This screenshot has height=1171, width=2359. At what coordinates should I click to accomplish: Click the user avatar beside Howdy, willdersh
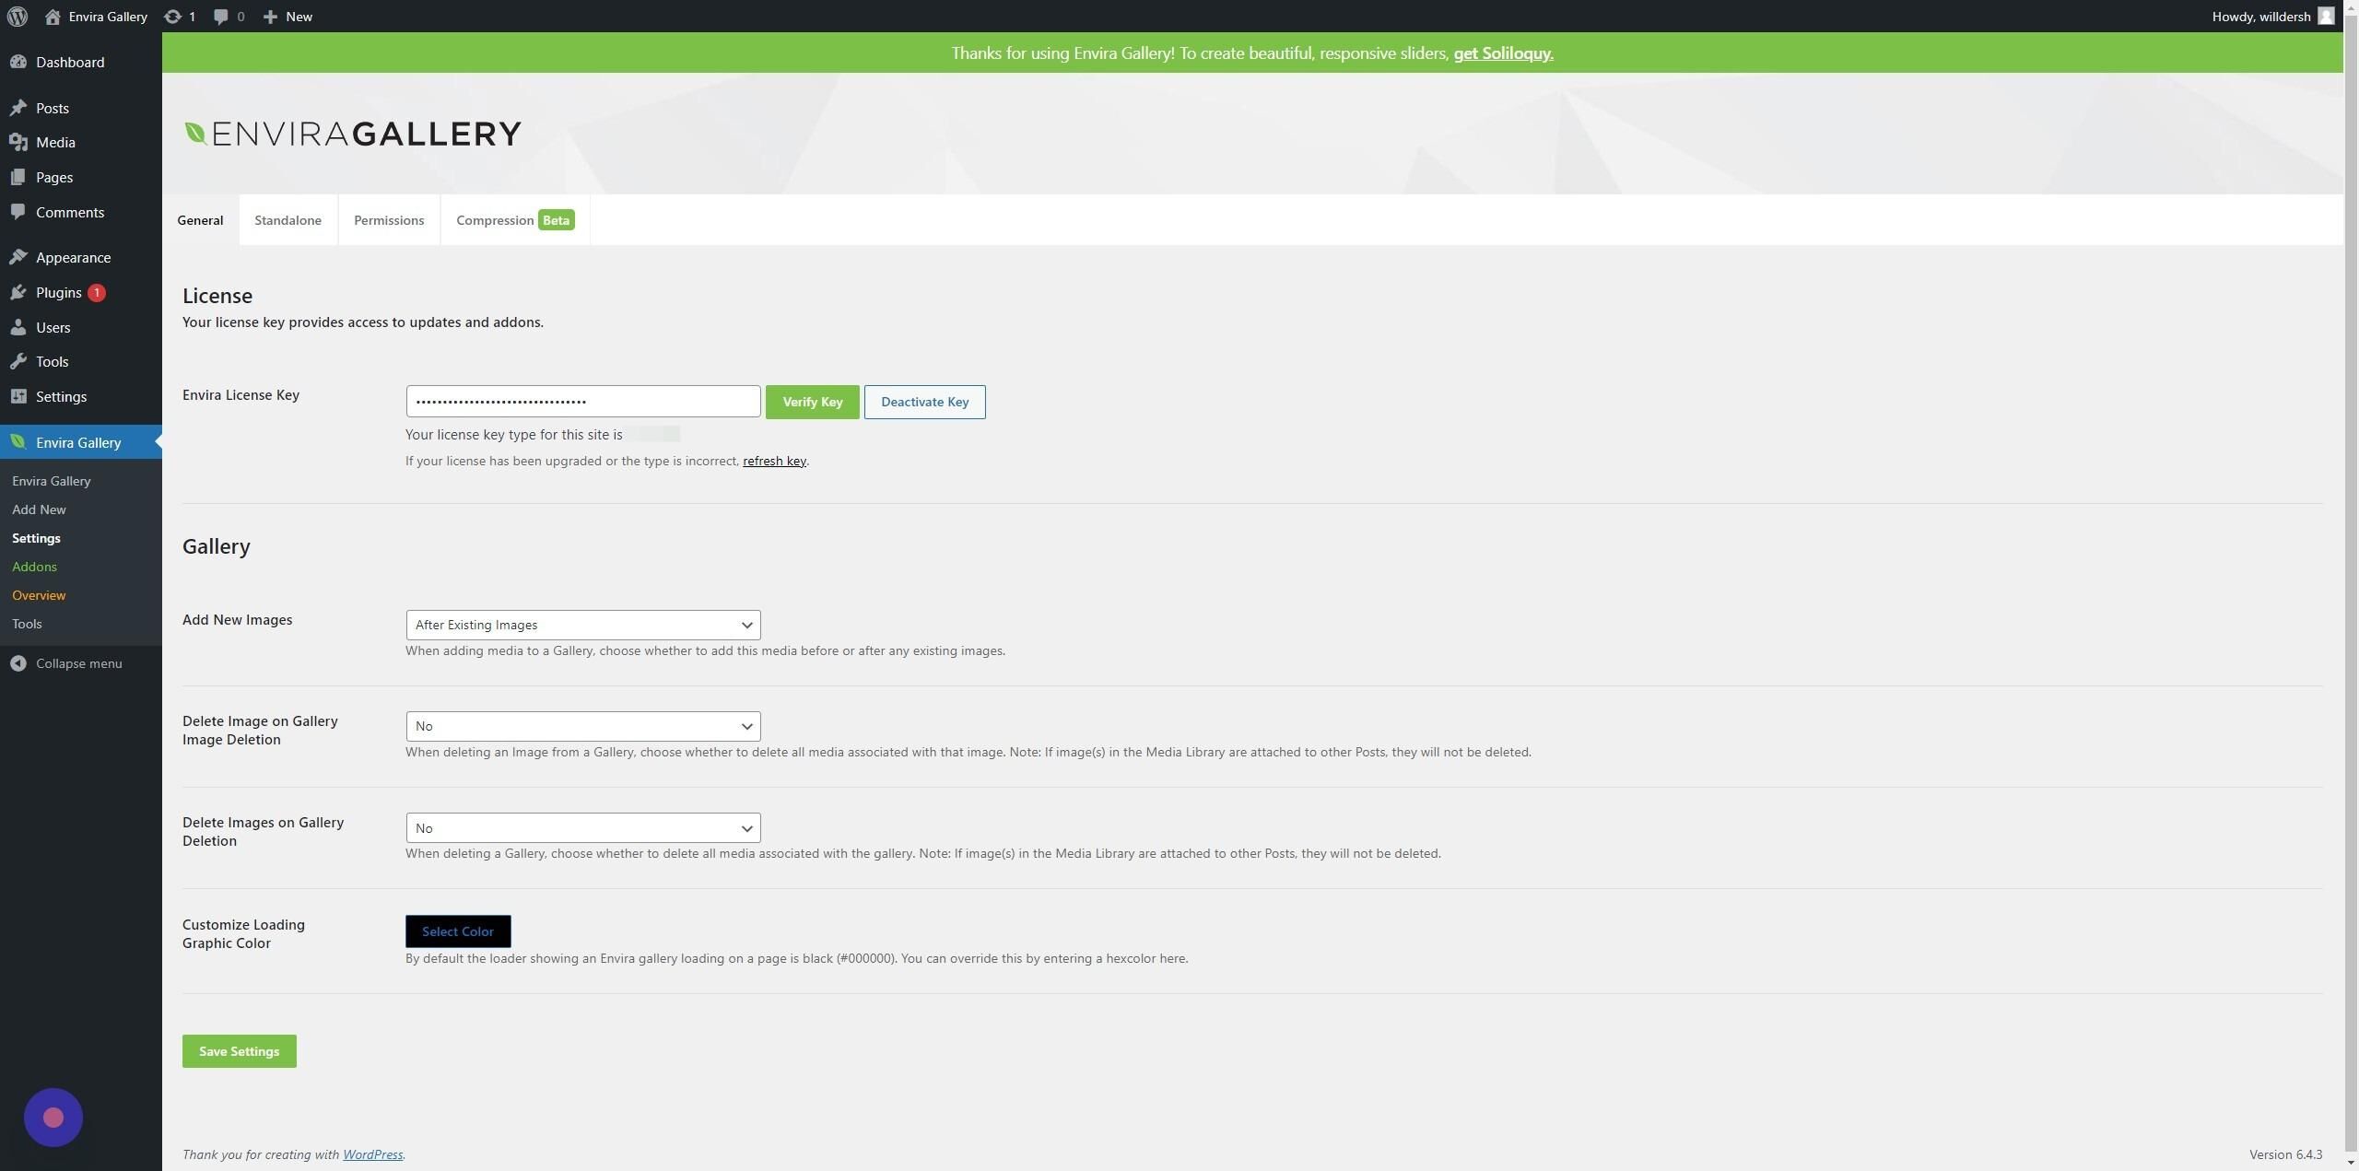(x=2326, y=17)
